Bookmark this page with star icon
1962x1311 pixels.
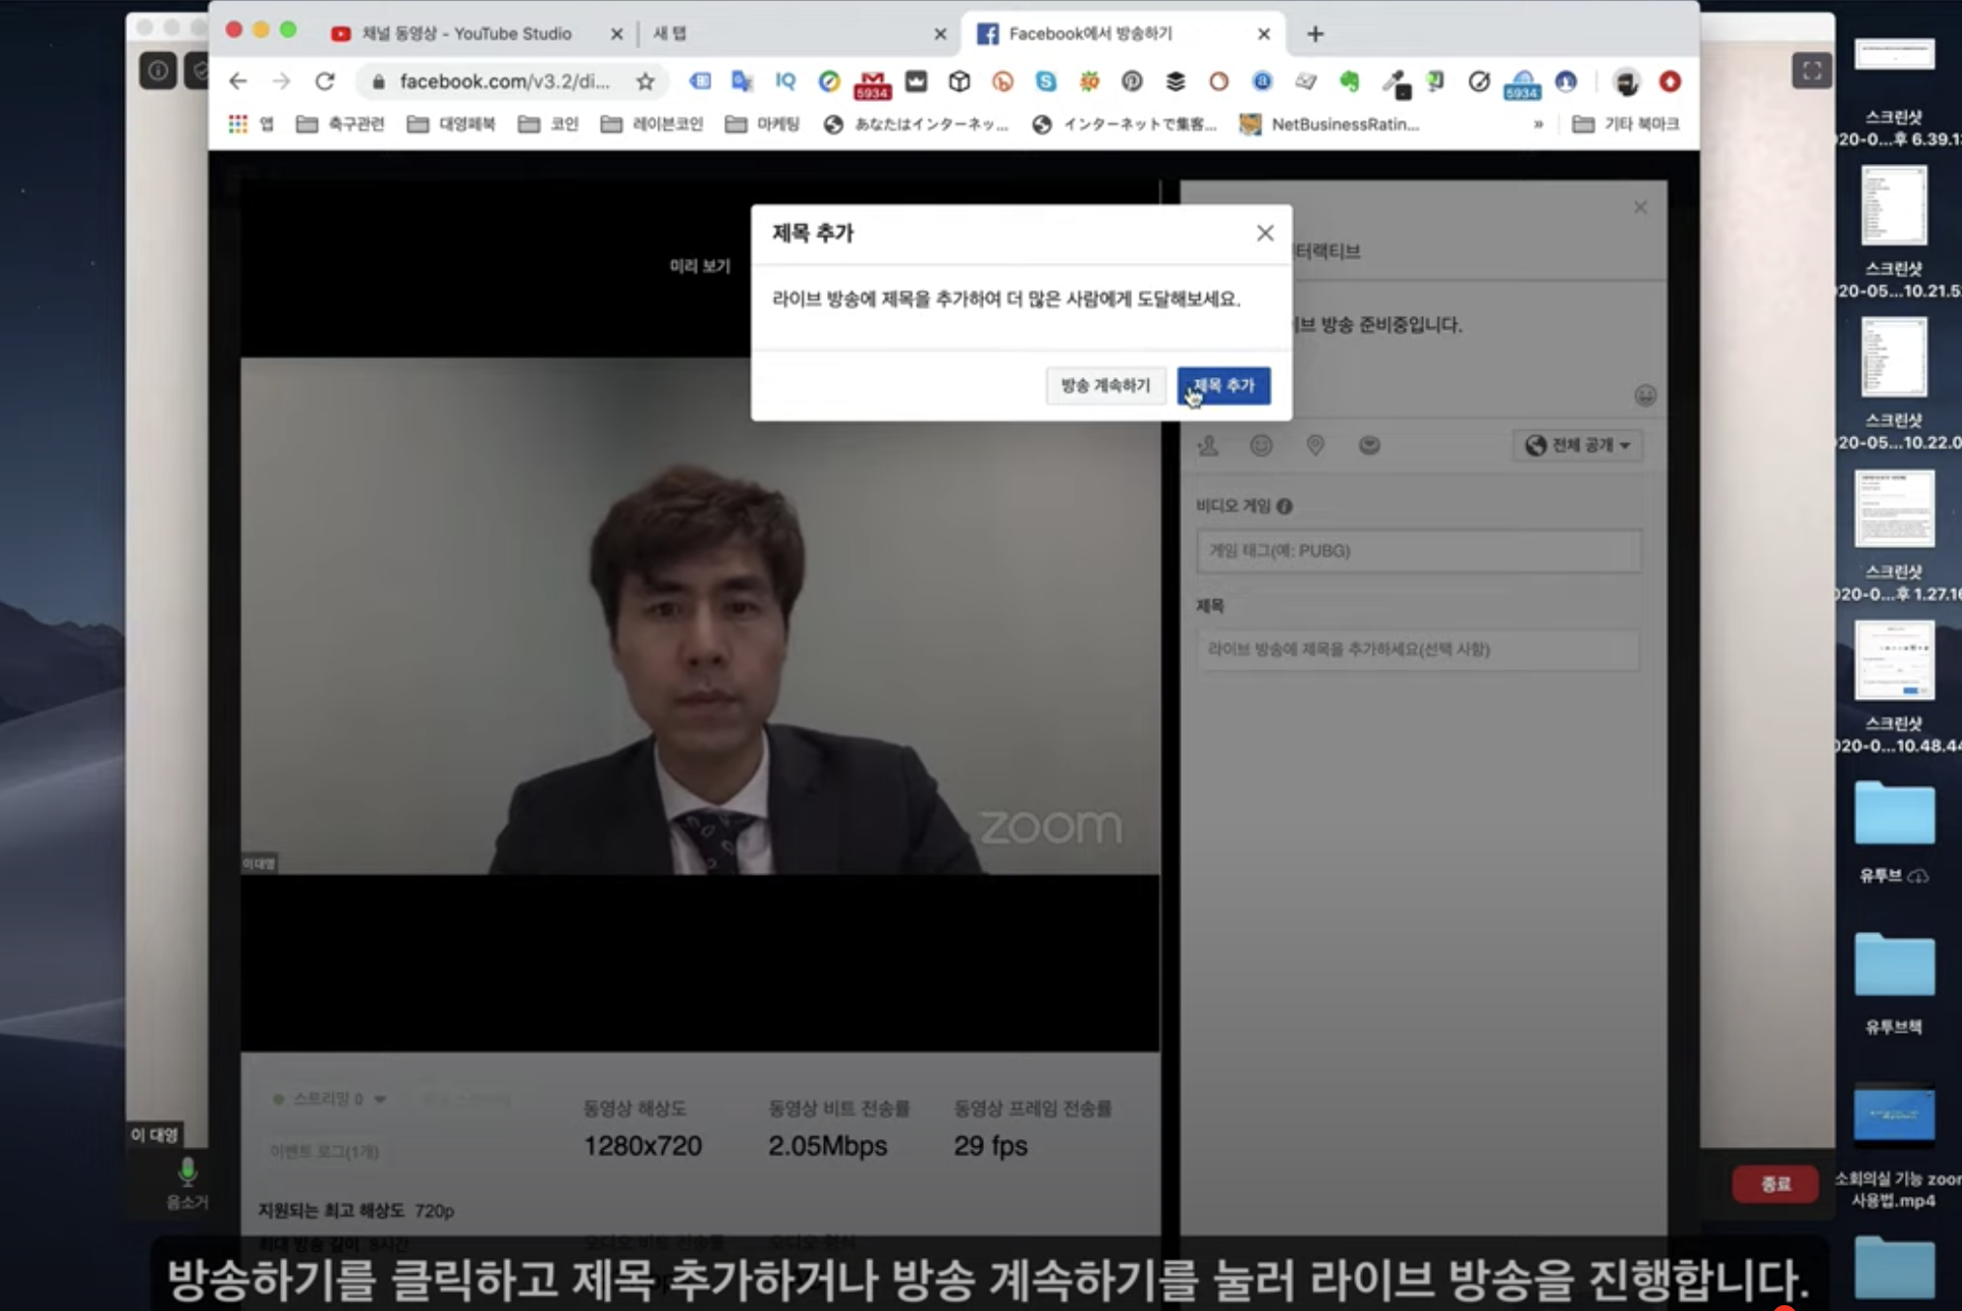(646, 81)
